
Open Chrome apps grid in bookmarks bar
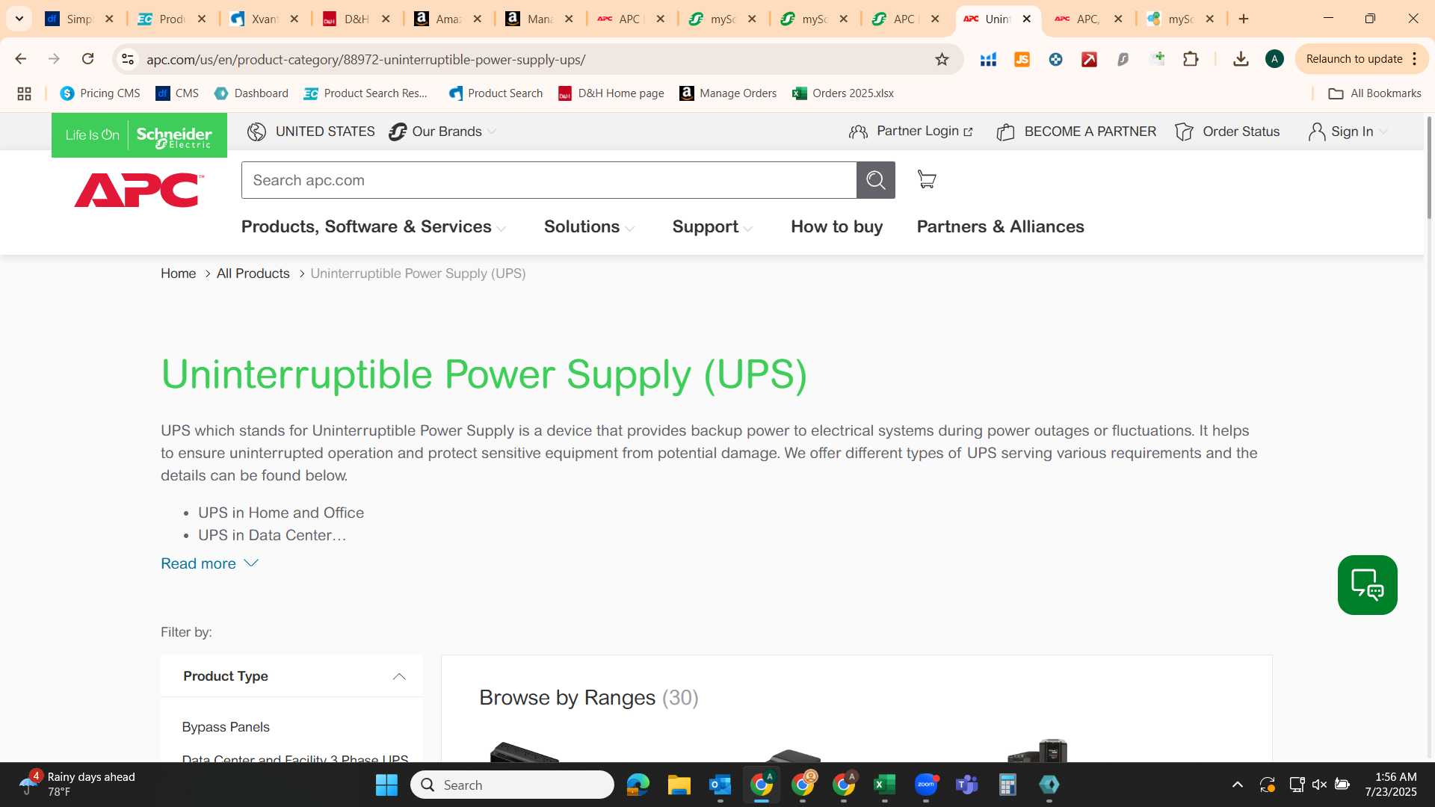(x=24, y=93)
